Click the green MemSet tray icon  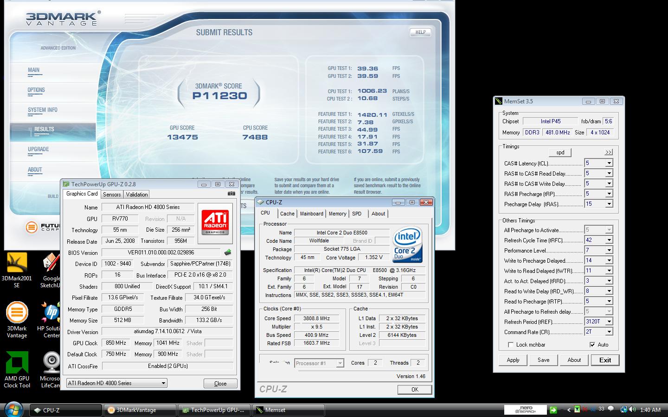(x=577, y=409)
